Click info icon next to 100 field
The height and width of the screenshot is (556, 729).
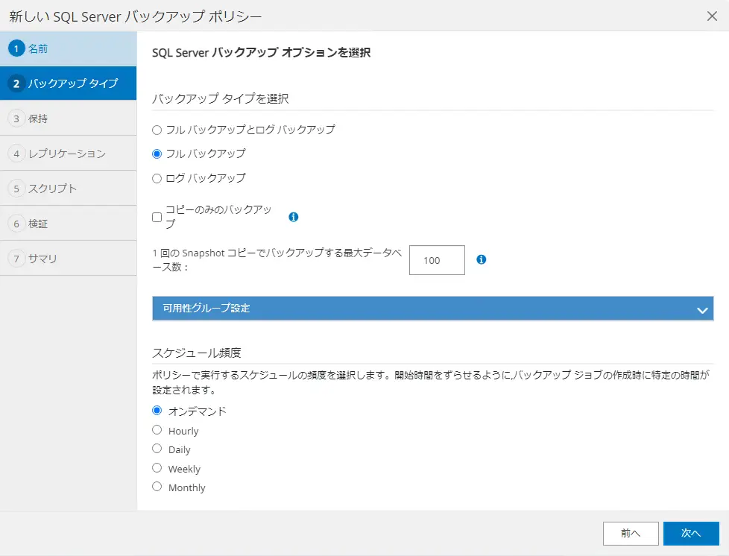[x=482, y=259]
